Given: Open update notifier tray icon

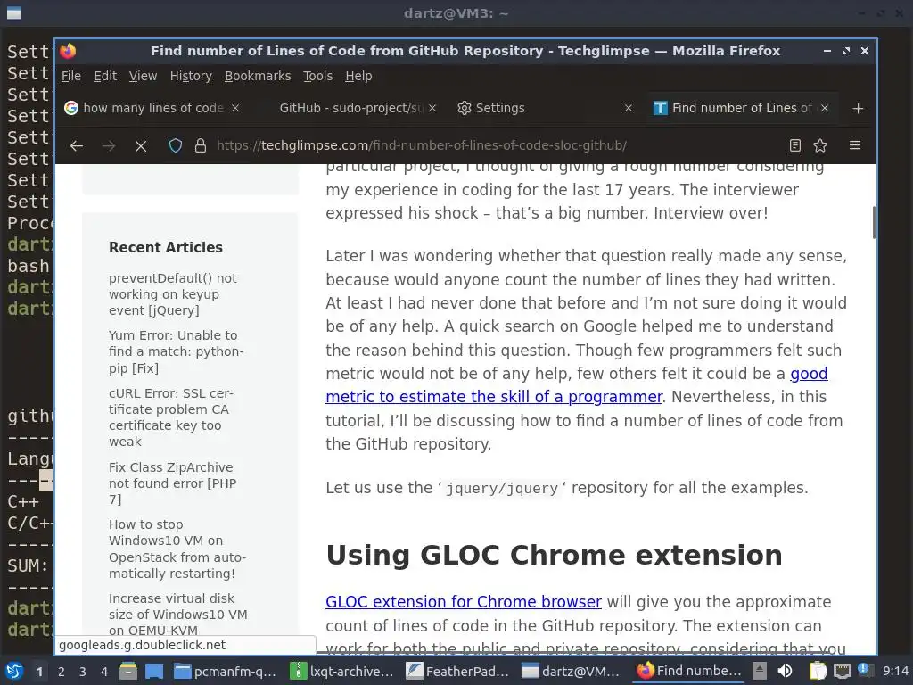Looking at the screenshot, I should tap(864, 670).
